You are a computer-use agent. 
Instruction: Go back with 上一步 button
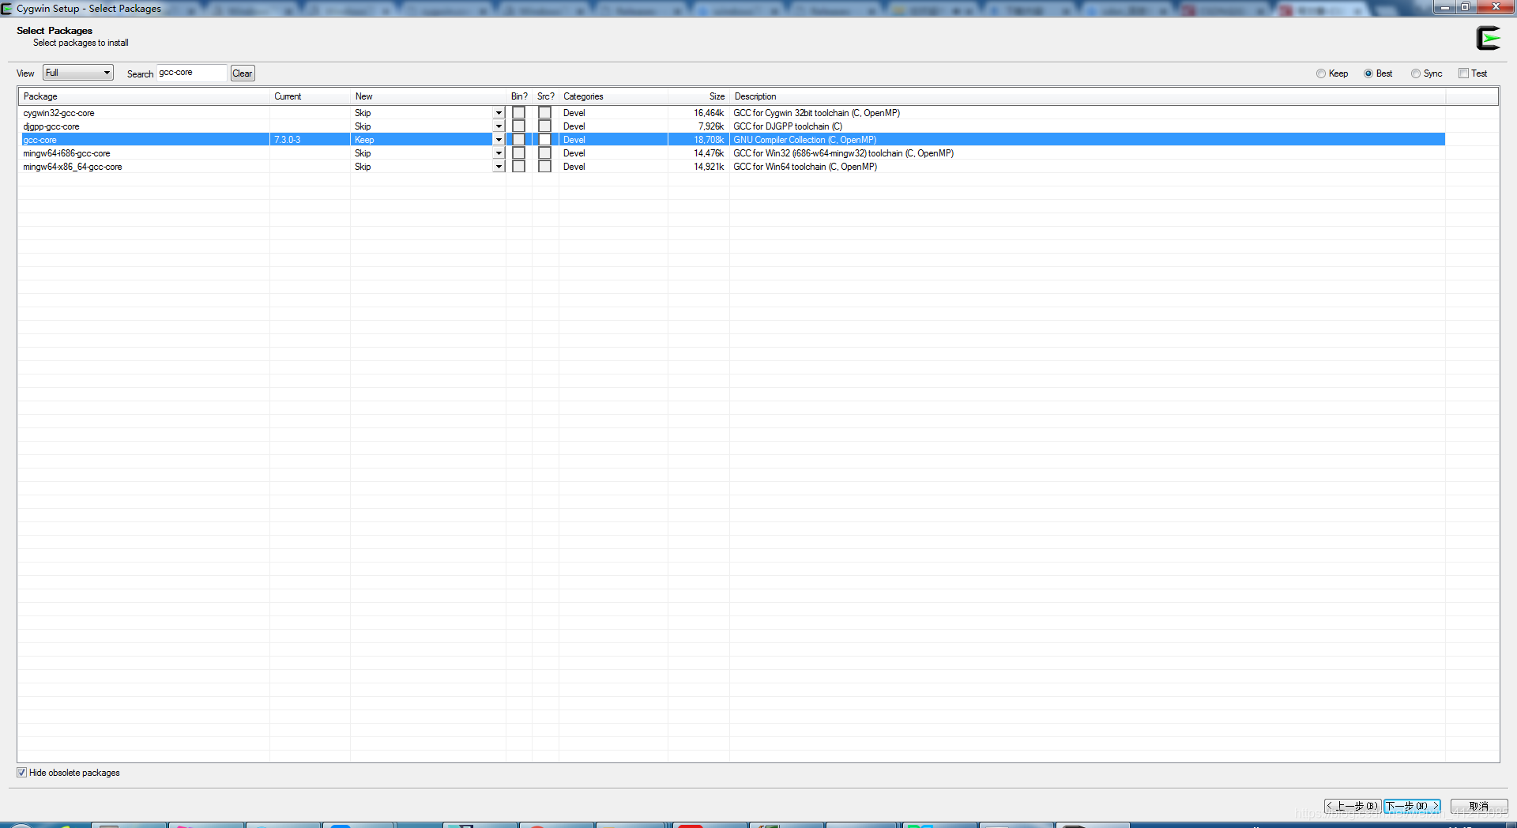click(1353, 806)
